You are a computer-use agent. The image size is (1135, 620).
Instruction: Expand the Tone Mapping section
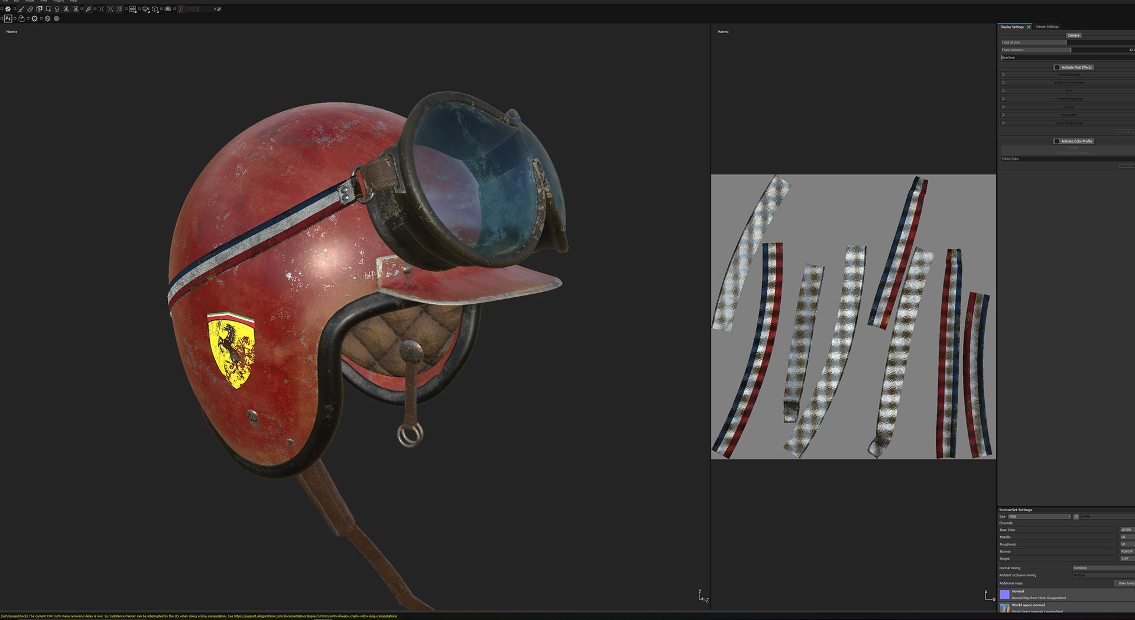coord(1003,99)
